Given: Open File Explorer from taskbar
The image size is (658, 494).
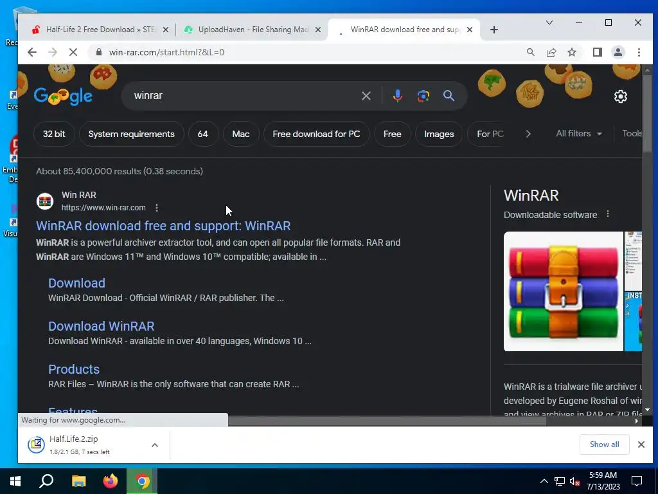Looking at the screenshot, I should 78,481.
